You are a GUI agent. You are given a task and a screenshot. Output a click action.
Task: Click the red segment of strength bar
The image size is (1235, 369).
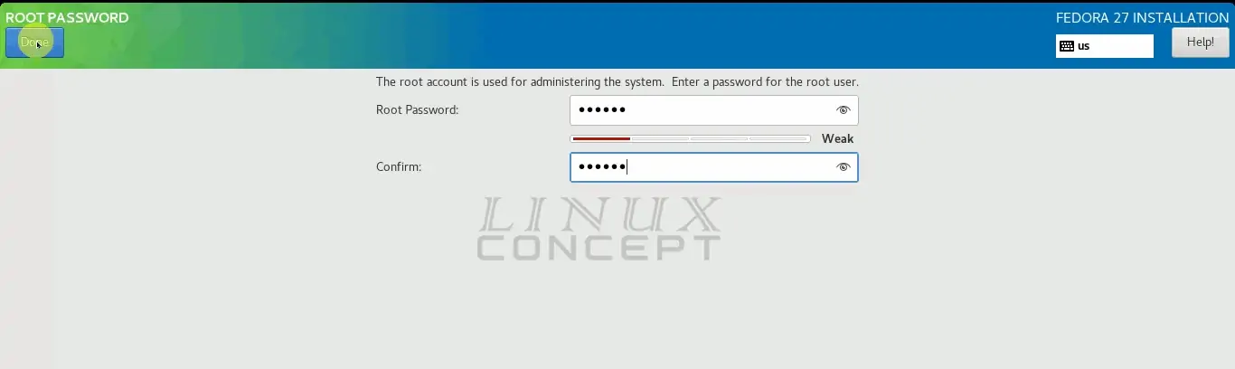click(600, 139)
